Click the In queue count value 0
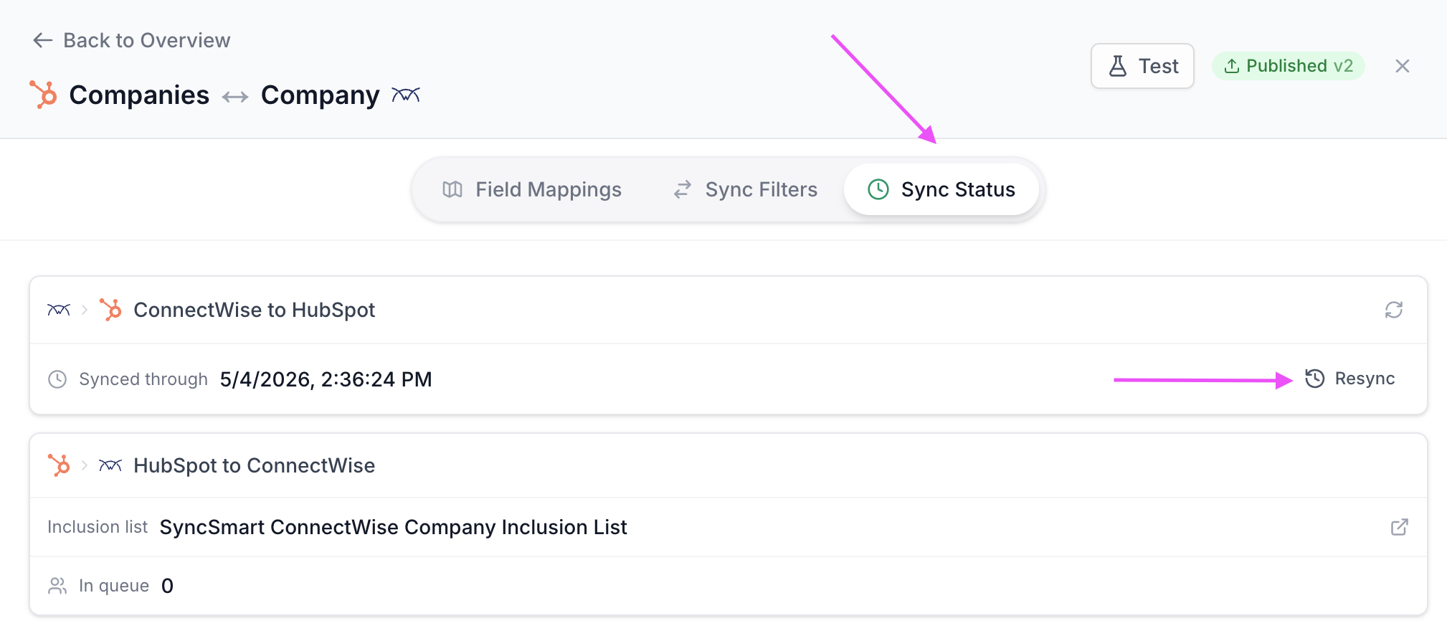 tap(168, 586)
